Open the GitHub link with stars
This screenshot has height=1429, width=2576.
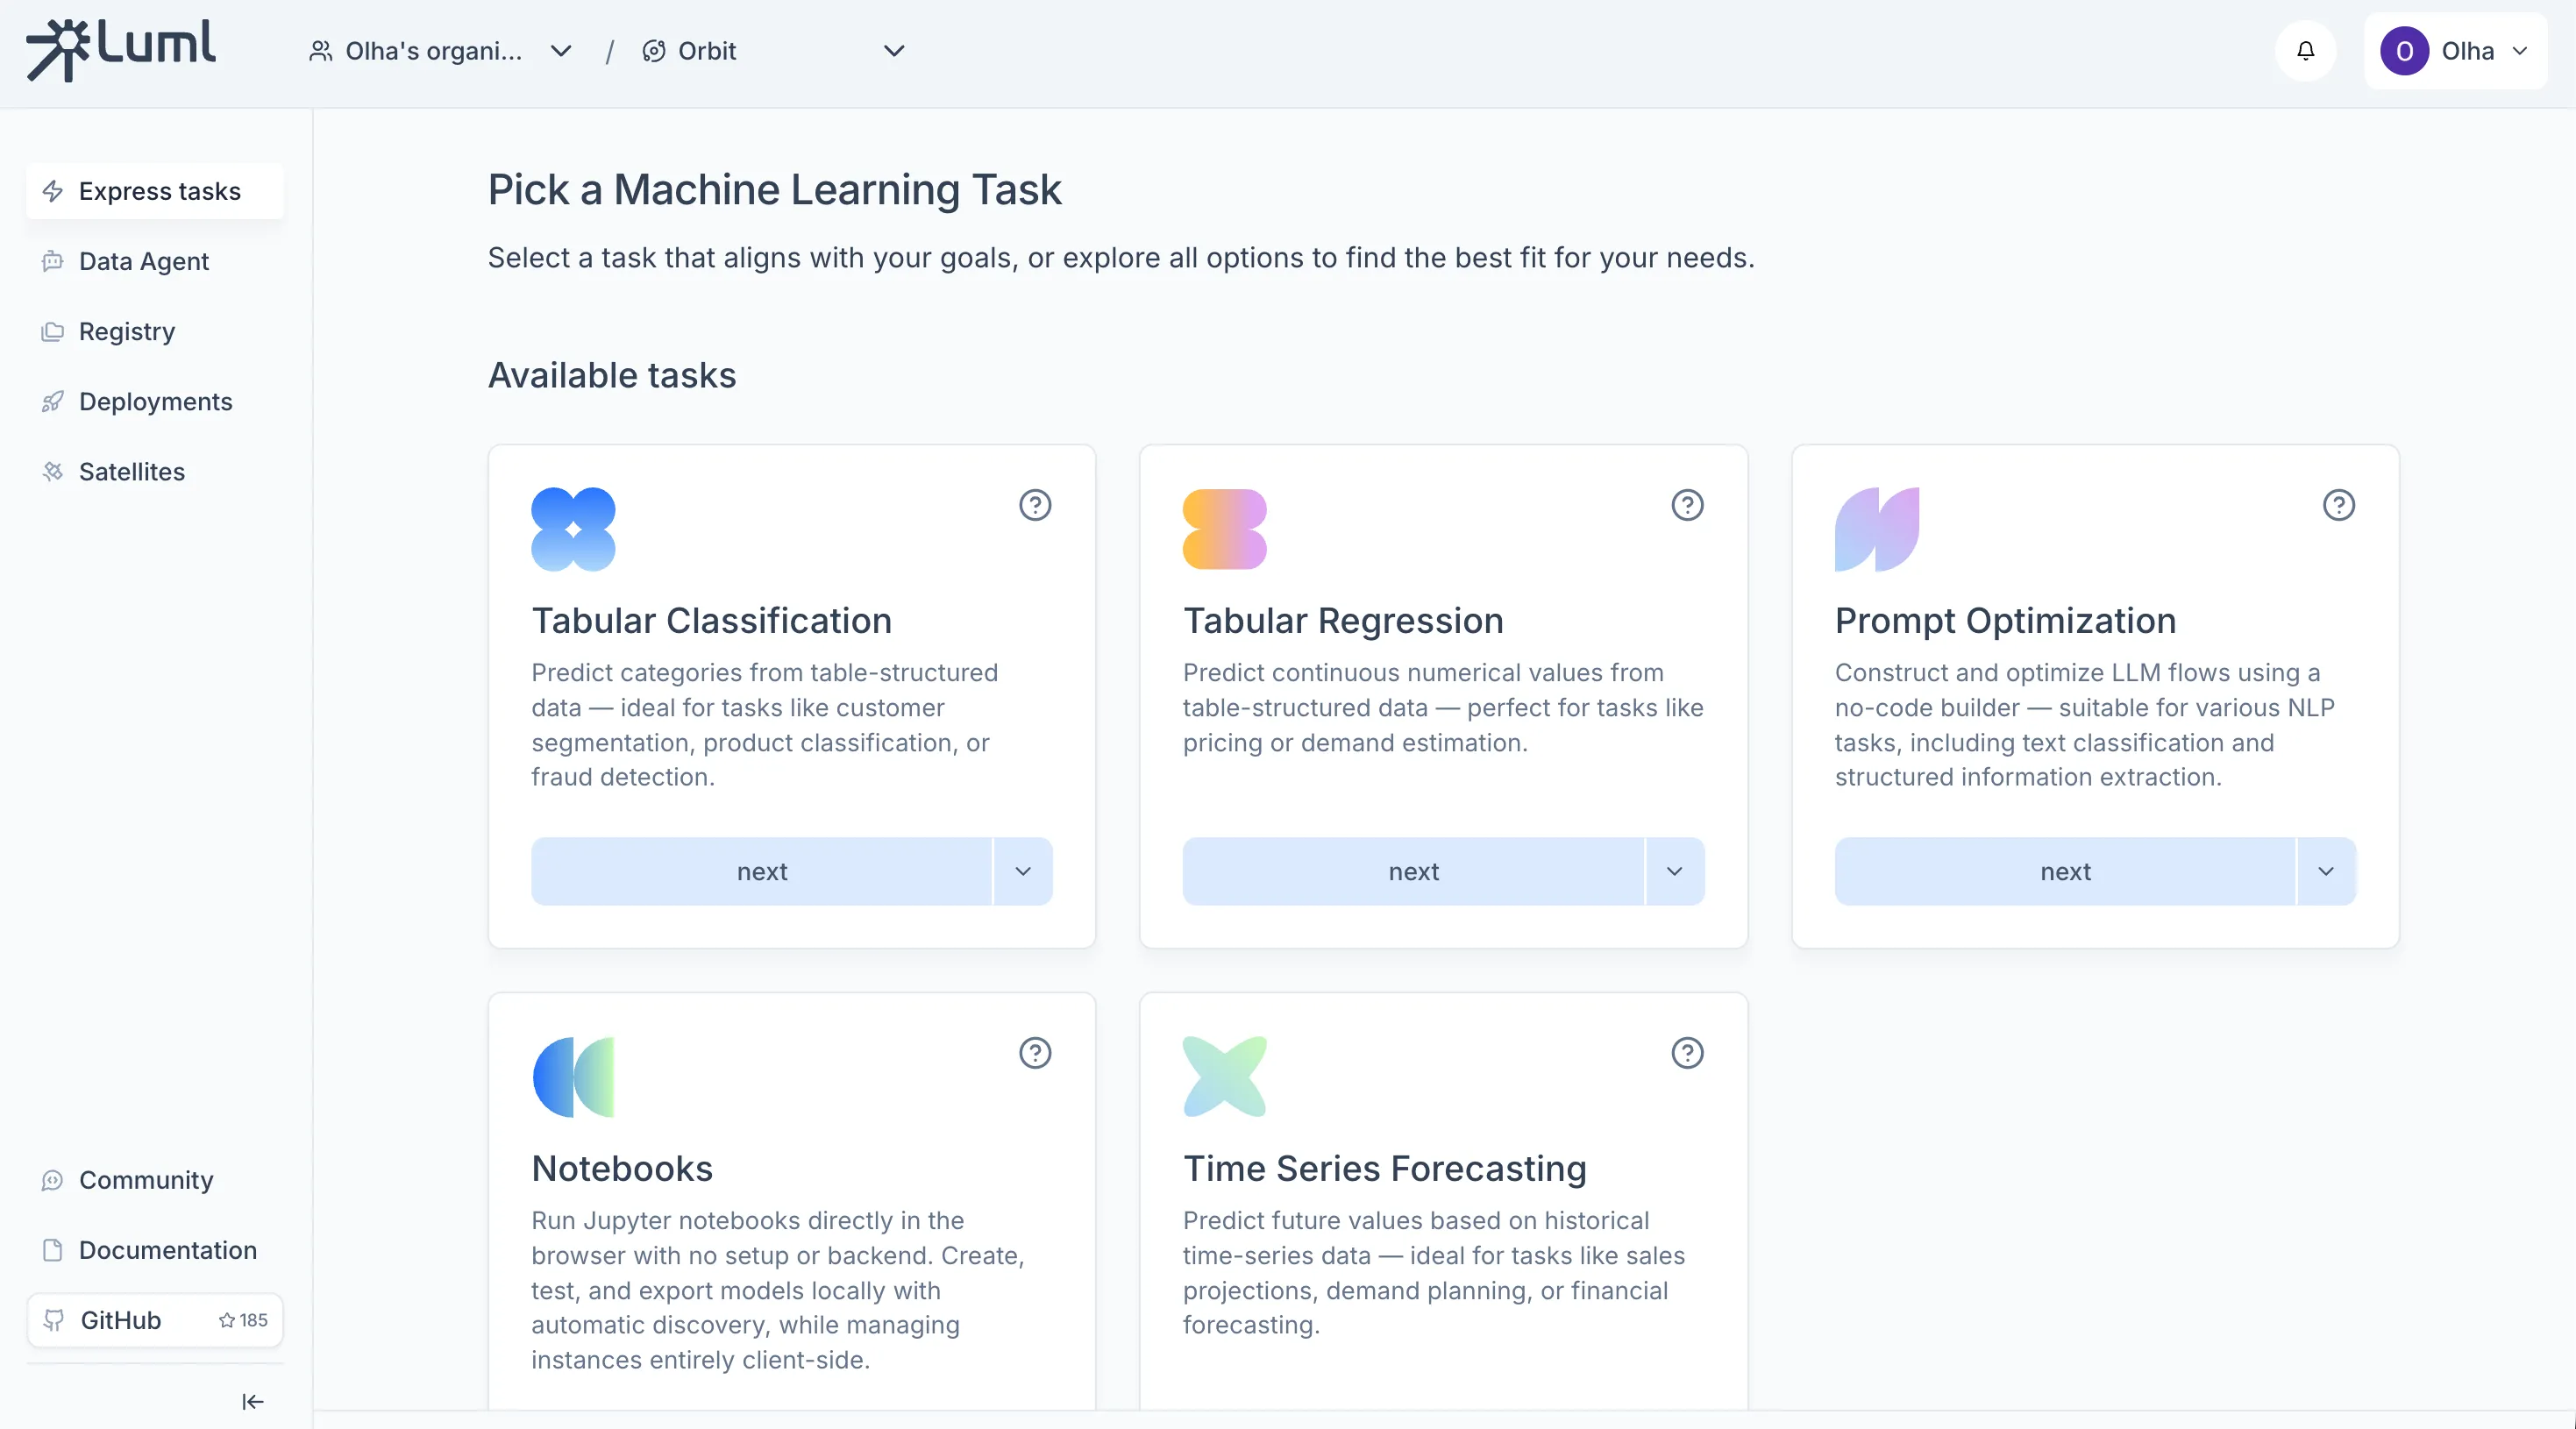[x=155, y=1320]
